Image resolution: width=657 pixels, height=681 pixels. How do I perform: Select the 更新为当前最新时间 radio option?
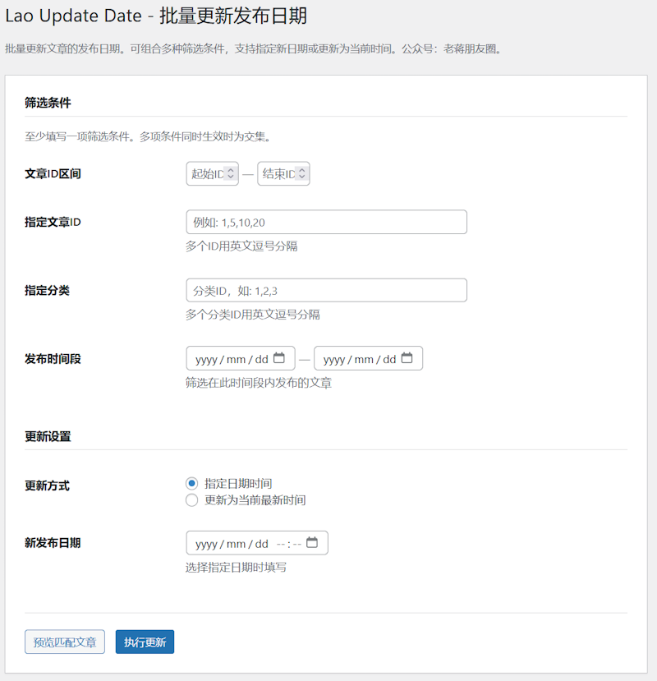191,499
